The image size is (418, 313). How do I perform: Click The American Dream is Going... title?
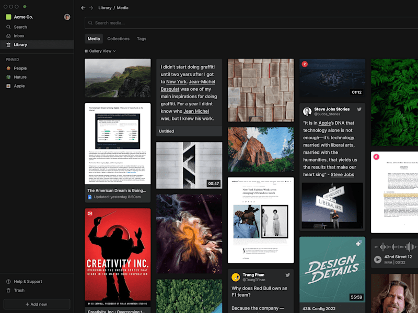pyautogui.click(x=117, y=190)
